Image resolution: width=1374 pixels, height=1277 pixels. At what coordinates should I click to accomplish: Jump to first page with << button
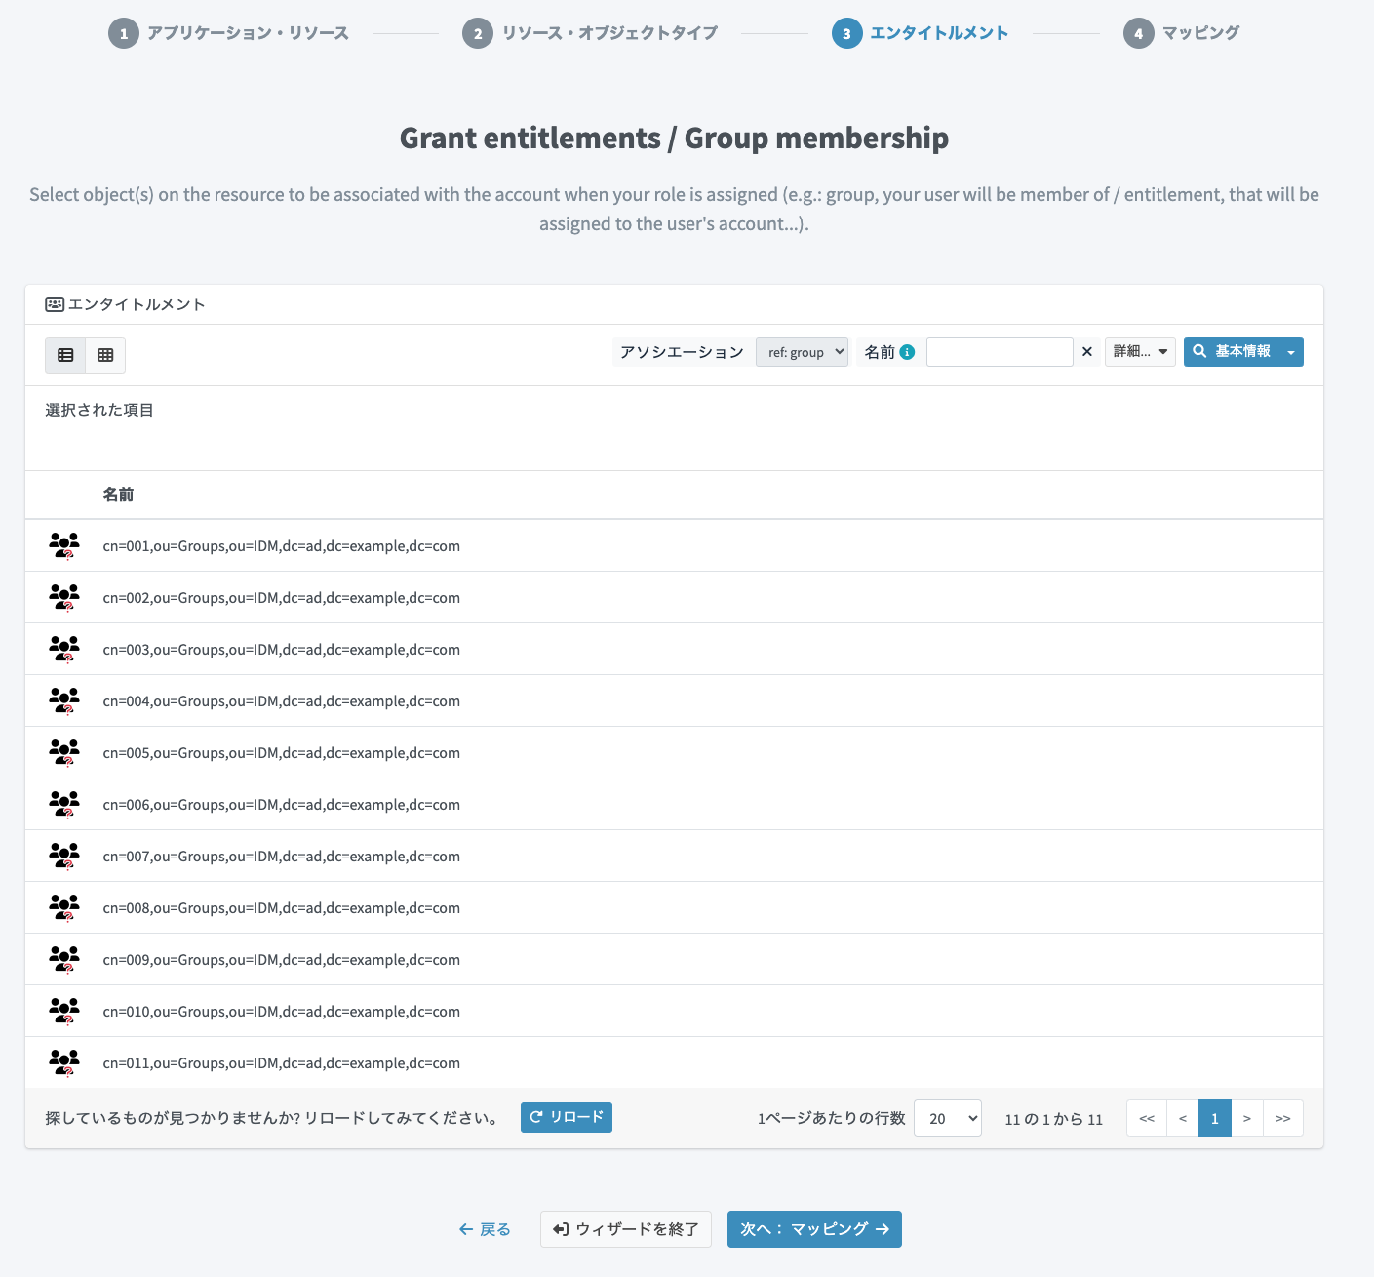1147,1118
